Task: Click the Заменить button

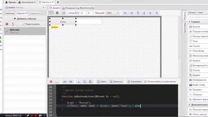Action: [116, 82]
